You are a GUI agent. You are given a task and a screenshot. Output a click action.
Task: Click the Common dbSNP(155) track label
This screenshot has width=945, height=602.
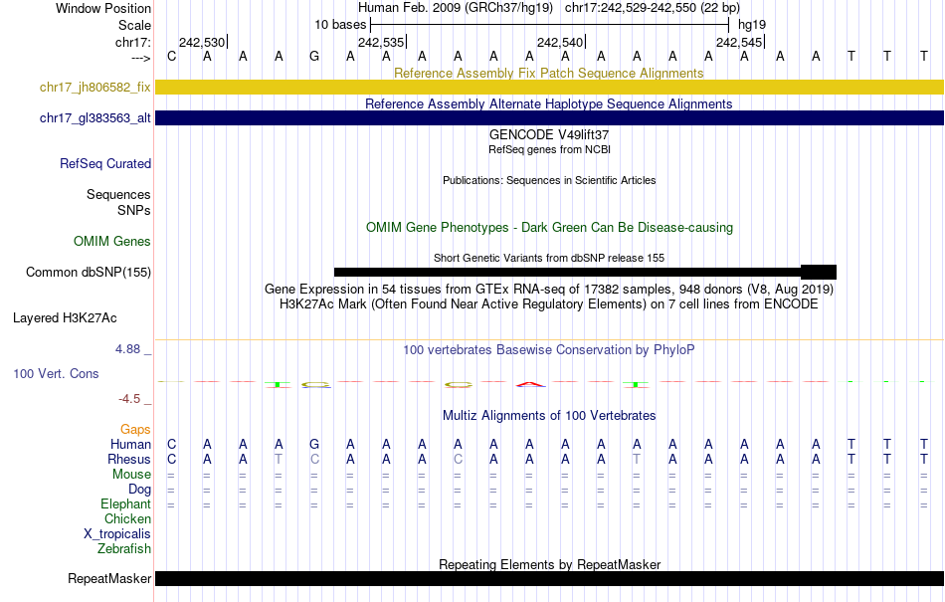pyautogui.click(x=89, y=272)
